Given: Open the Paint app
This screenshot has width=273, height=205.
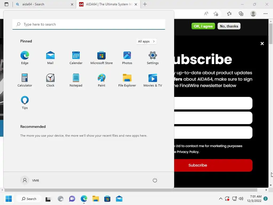Looking at the screenshot, I should click(x=102, y=80).
